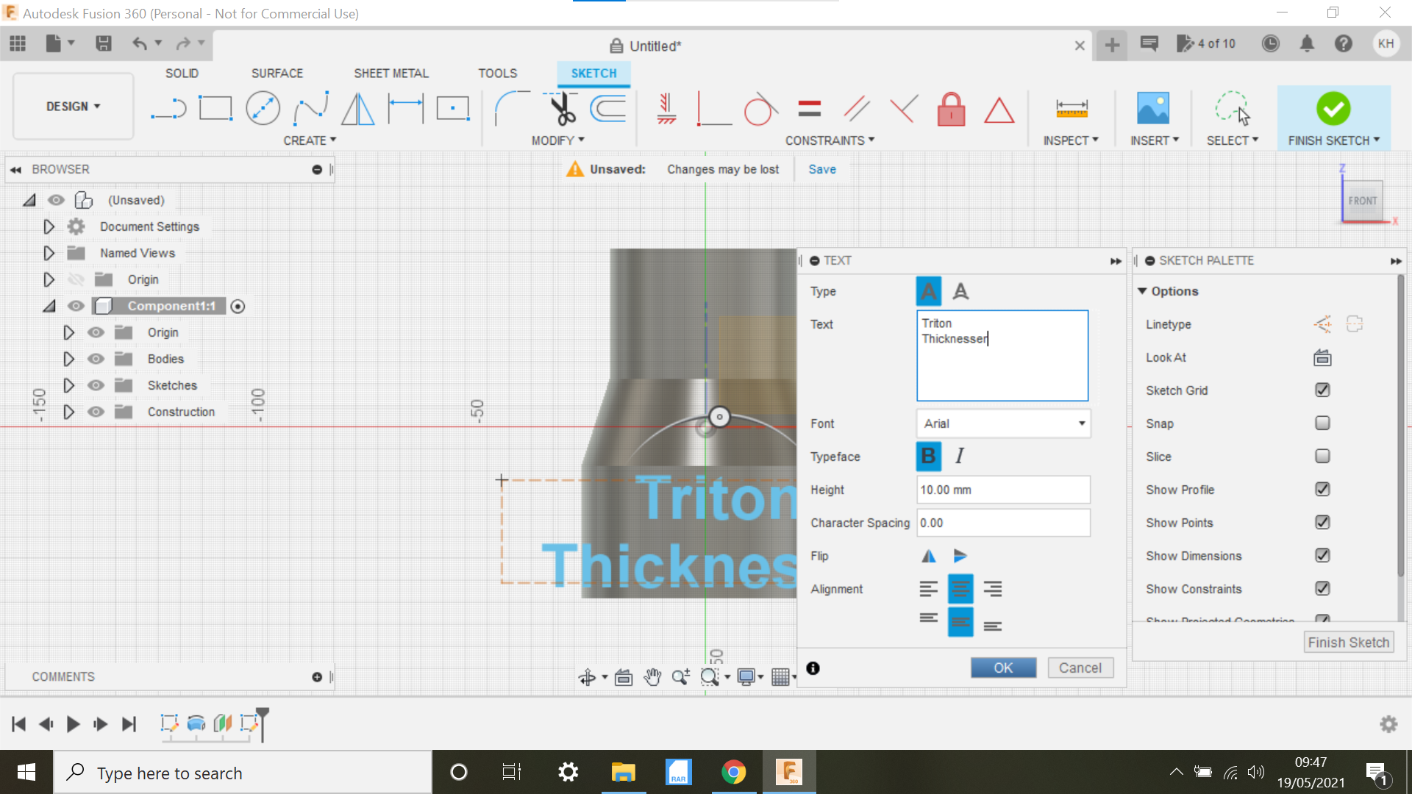This screenshot has height=794, width=1412.
Task: Switch to the TOOLS tab
Action: (x=498, y=74)
